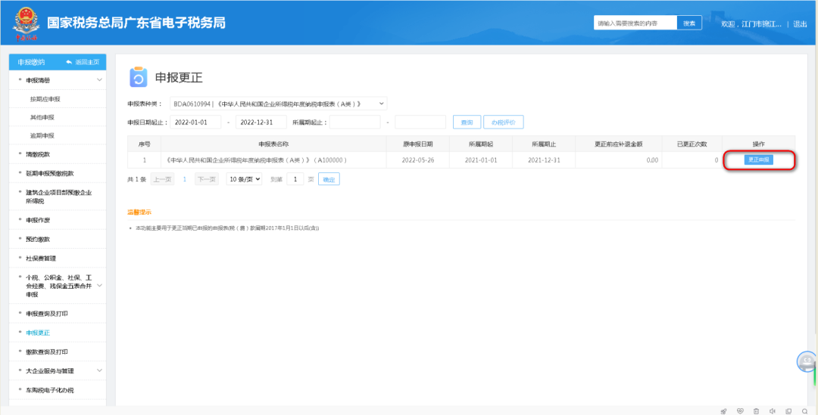
Task: Click the page jump number input
Action: coord(295,179)
